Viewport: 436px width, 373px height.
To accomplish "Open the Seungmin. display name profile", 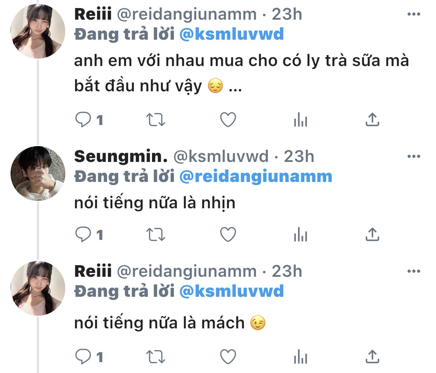I will [121, 157].
